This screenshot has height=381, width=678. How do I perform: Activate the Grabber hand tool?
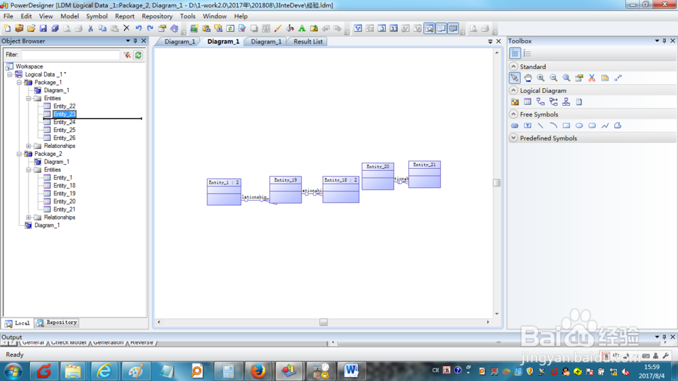[x=528, y=78]
